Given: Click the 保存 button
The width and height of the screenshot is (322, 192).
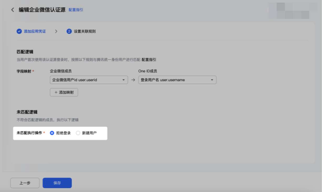Looking at the screenshot, I should pos(57,183).
